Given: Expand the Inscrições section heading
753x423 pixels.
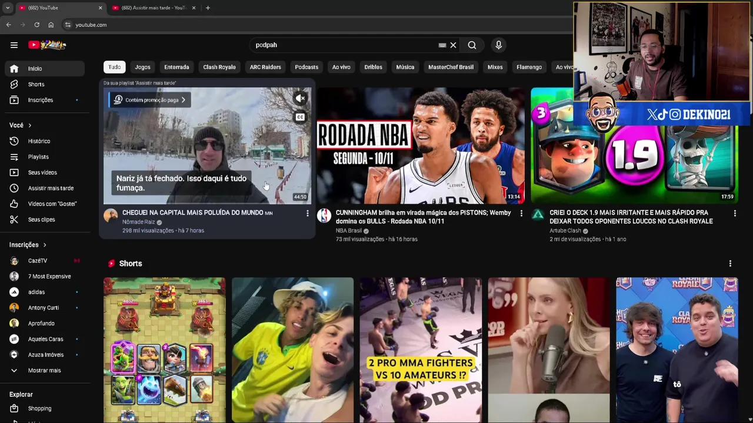Looking at the screenshot, I should [x=28, y=244].
